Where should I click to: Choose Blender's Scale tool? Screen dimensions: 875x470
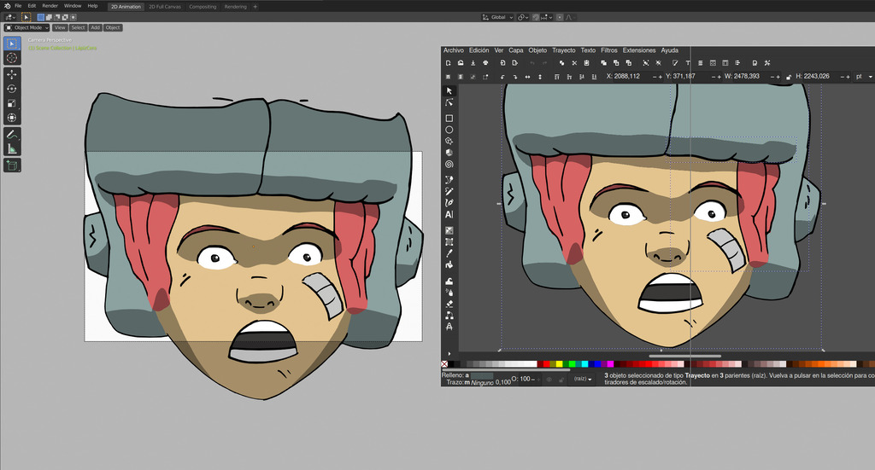[12, 103]
